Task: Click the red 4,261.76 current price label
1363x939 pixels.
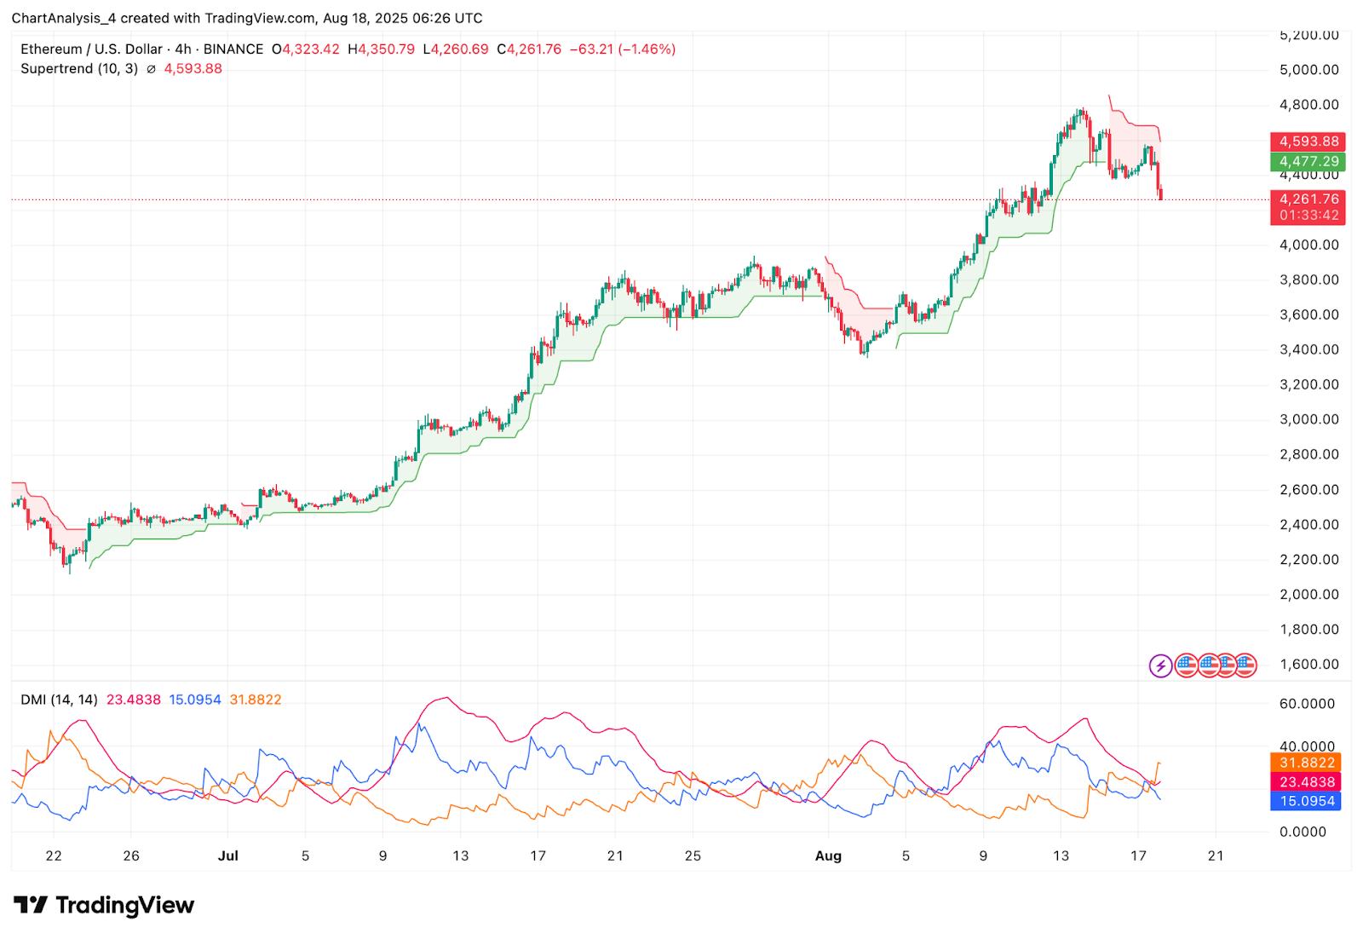Action: click(1308, 199)
